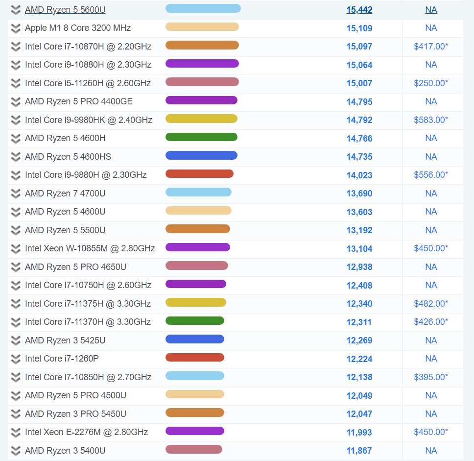Expand Intel Core i9-9980HK row chevron
This screenshot has width=474, height=461.
[15, 120]
